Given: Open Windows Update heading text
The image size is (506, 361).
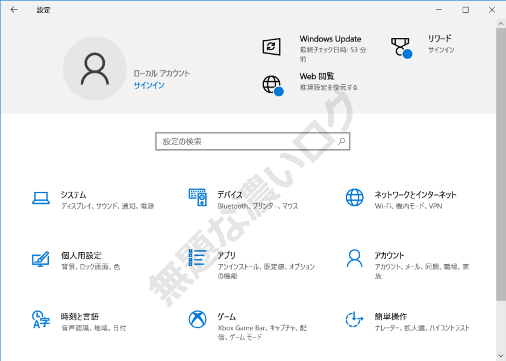Looking at the screenshot, I should pyautogui.click(x=330, y=39).
